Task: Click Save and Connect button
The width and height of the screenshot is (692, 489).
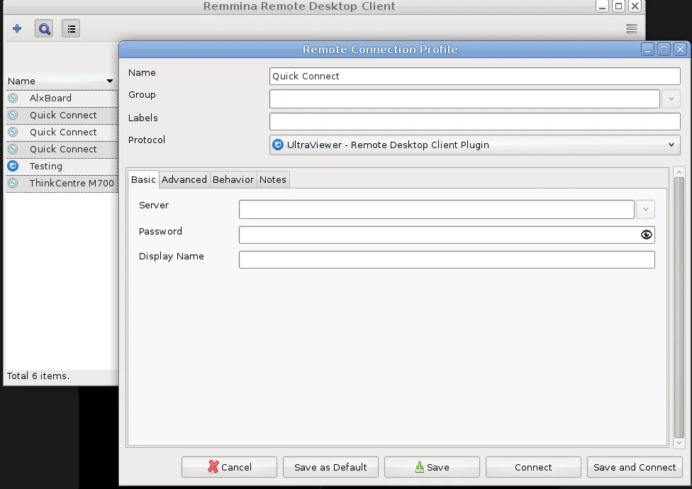Action: (635, 467)
